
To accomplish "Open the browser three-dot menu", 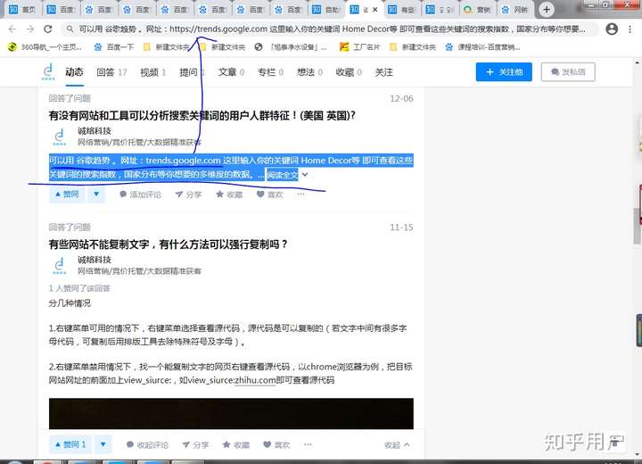I will (x=630, y=29).
